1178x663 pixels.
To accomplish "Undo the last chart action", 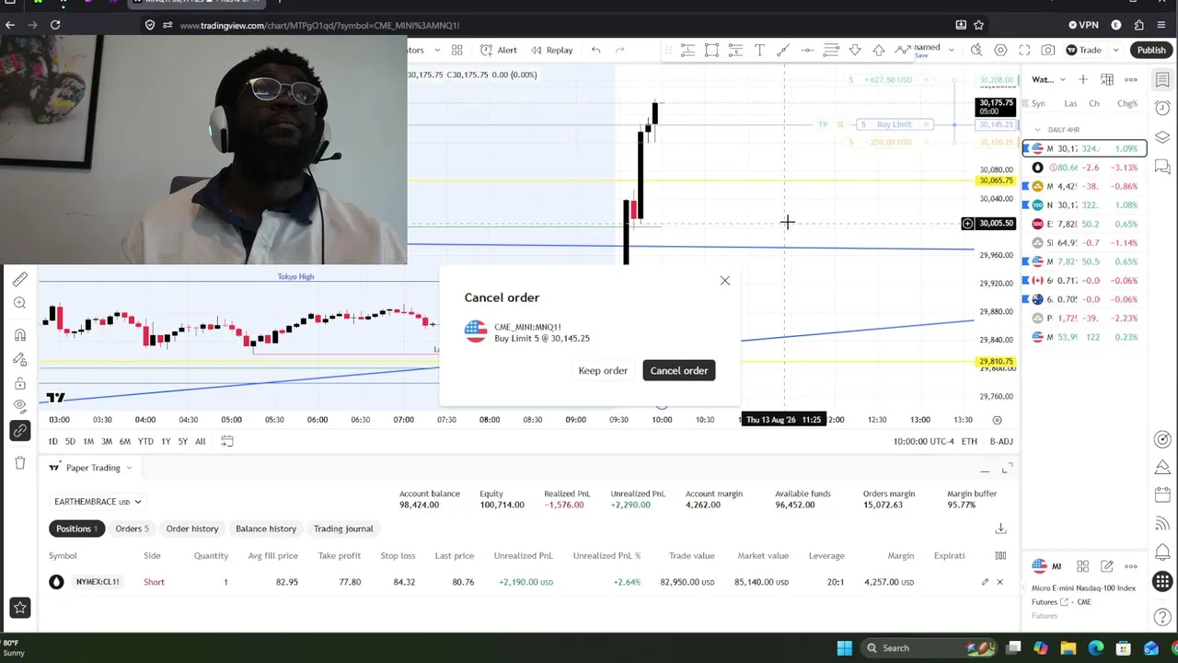I will pyautogui.click(x=595, y=50).
